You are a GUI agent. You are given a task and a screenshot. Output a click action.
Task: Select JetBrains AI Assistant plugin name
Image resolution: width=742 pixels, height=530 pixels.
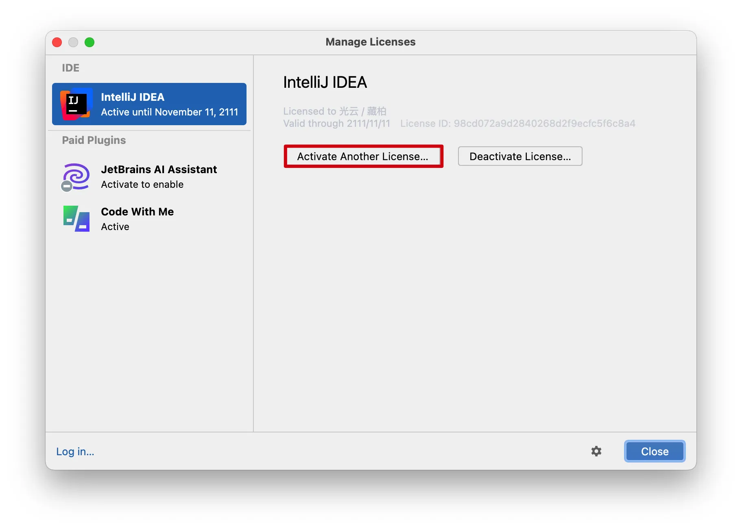[159, 169]
